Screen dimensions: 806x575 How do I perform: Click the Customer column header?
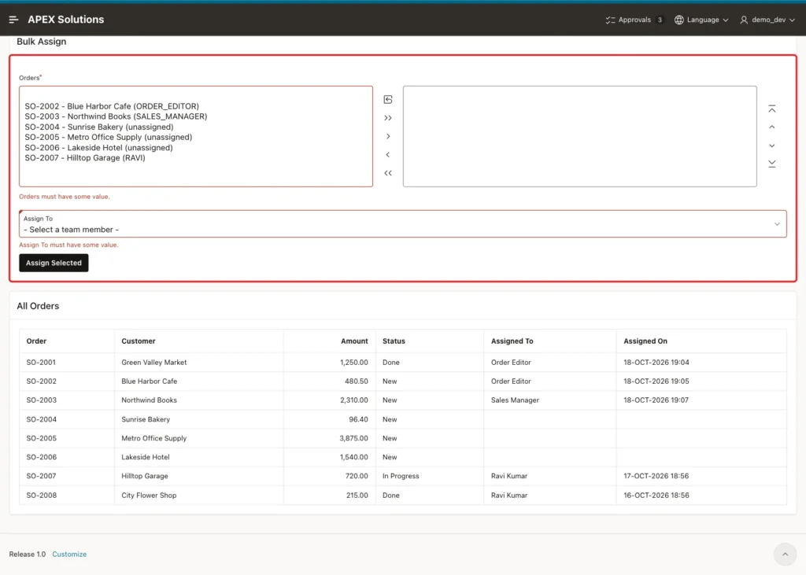pyautogui.click(x=139, y=341)
